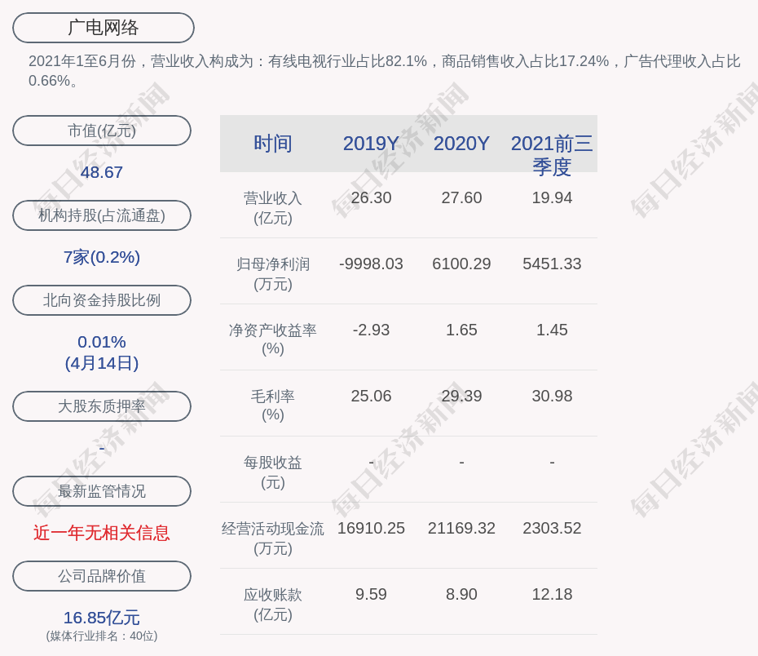The height and width of the screenshot is (656, 758).
Task: Select the 市值(亿元) label pill
Action: [x=102, y=131]
